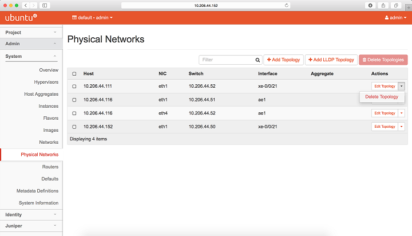
Task: Check the box for 10.206.44.116 eth1 row
Action: click(x=74, y=100)
